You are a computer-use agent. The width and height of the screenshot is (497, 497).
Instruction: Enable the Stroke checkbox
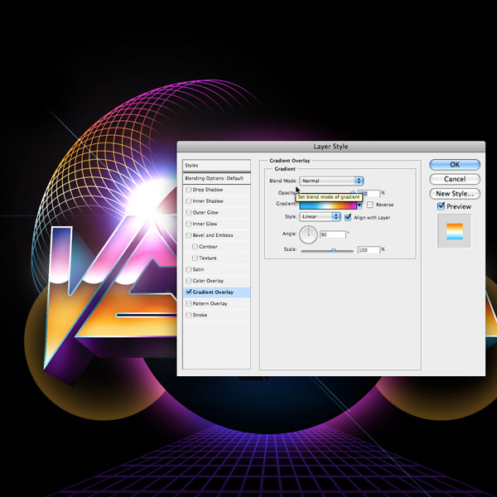pos(189,315)
